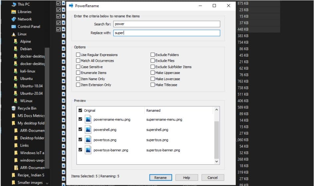Click the Original column header label

pyautogui.click(x=90, y=110)
